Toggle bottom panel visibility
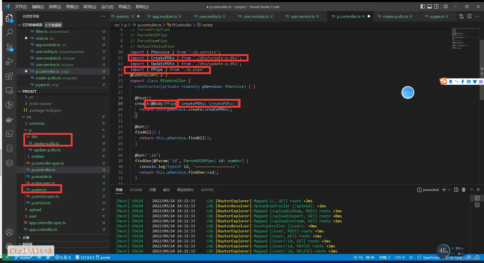Viewport: 484px width, 263px height. pyautogui.click(x=430, y=7)
